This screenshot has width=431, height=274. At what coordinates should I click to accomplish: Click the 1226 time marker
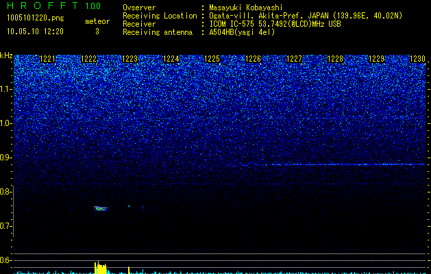pos(253,59)
